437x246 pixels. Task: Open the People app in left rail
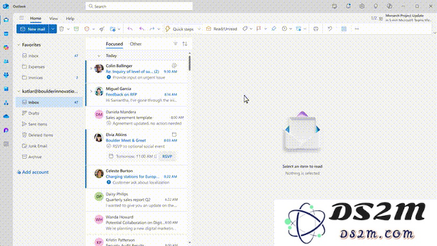tap(6, 61)
